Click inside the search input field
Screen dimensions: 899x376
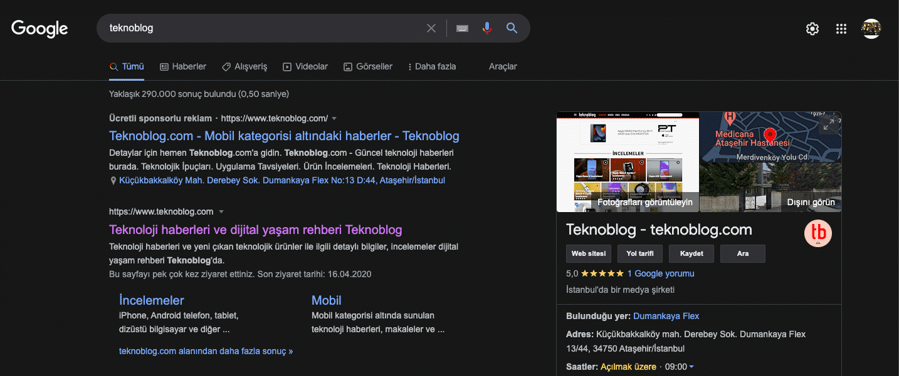(x=251, y=28)
